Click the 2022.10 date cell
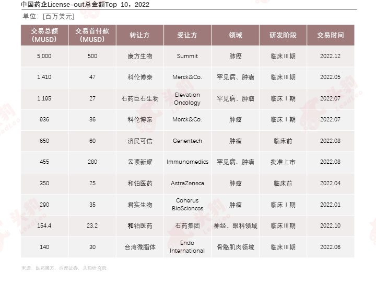376x282 pixels. pos(331,225)
